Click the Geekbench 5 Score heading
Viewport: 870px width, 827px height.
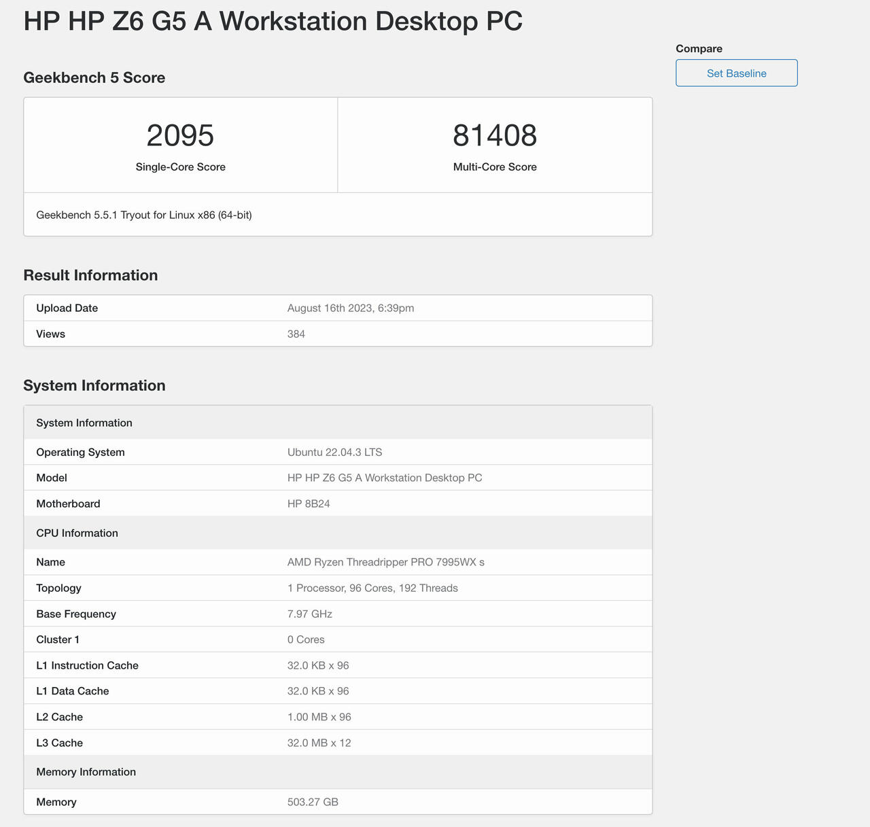click(x=94, y=77)
